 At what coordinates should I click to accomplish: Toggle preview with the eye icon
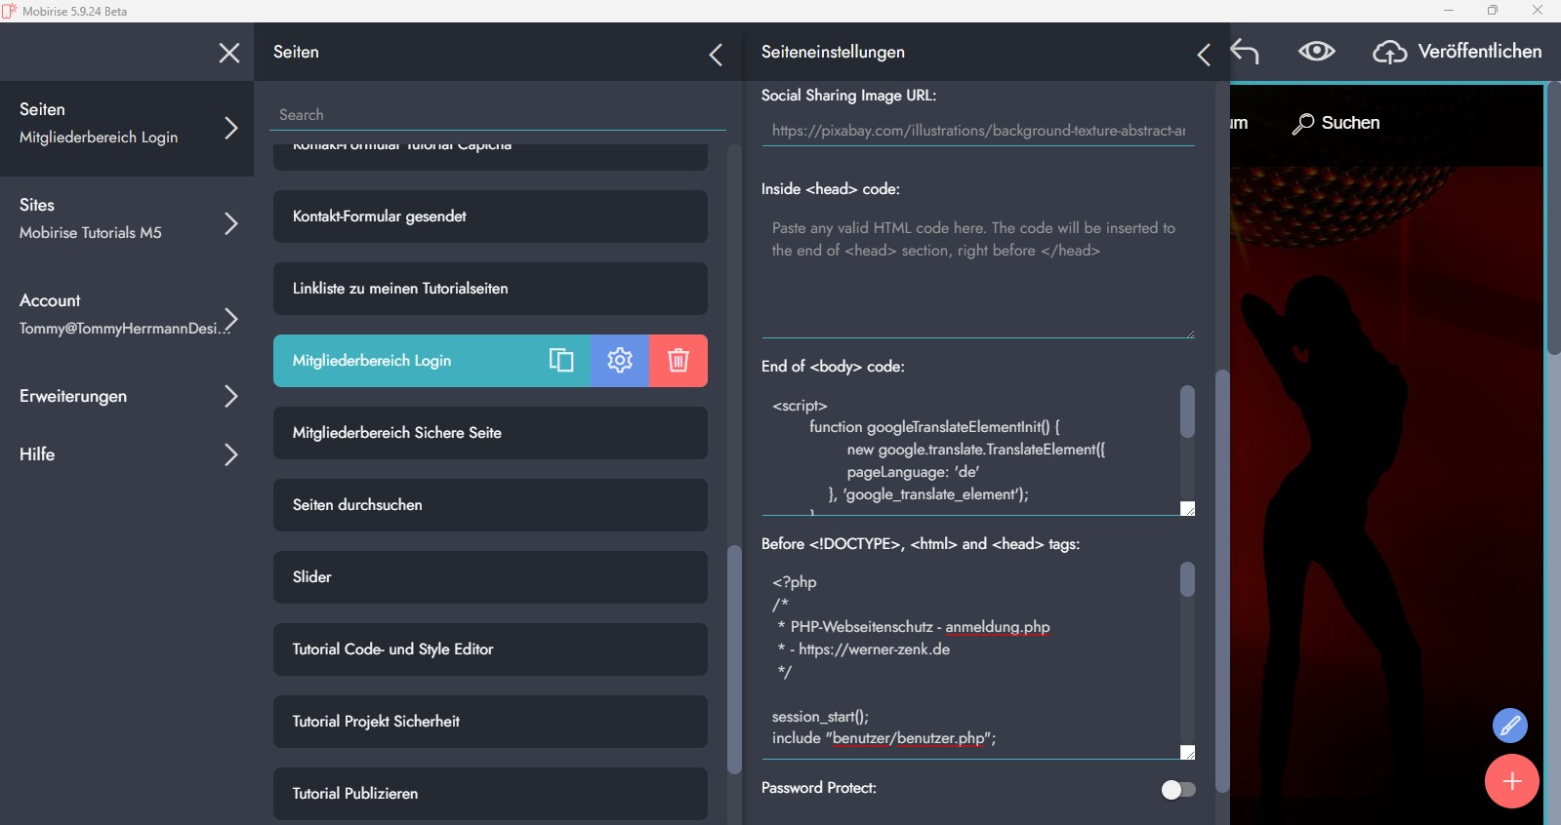[1316, 52]
